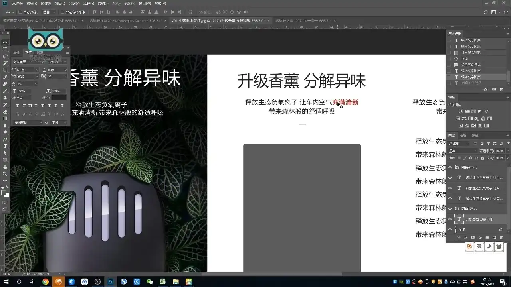Image resolution: width=511 pixels, height=287 pixels.
Task: Open the layer blend mode dropdown set to 正常
Action: tap(461, 151)
